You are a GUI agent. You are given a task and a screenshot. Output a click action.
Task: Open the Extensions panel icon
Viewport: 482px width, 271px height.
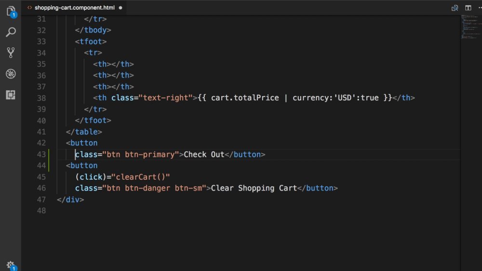[11, 95]
